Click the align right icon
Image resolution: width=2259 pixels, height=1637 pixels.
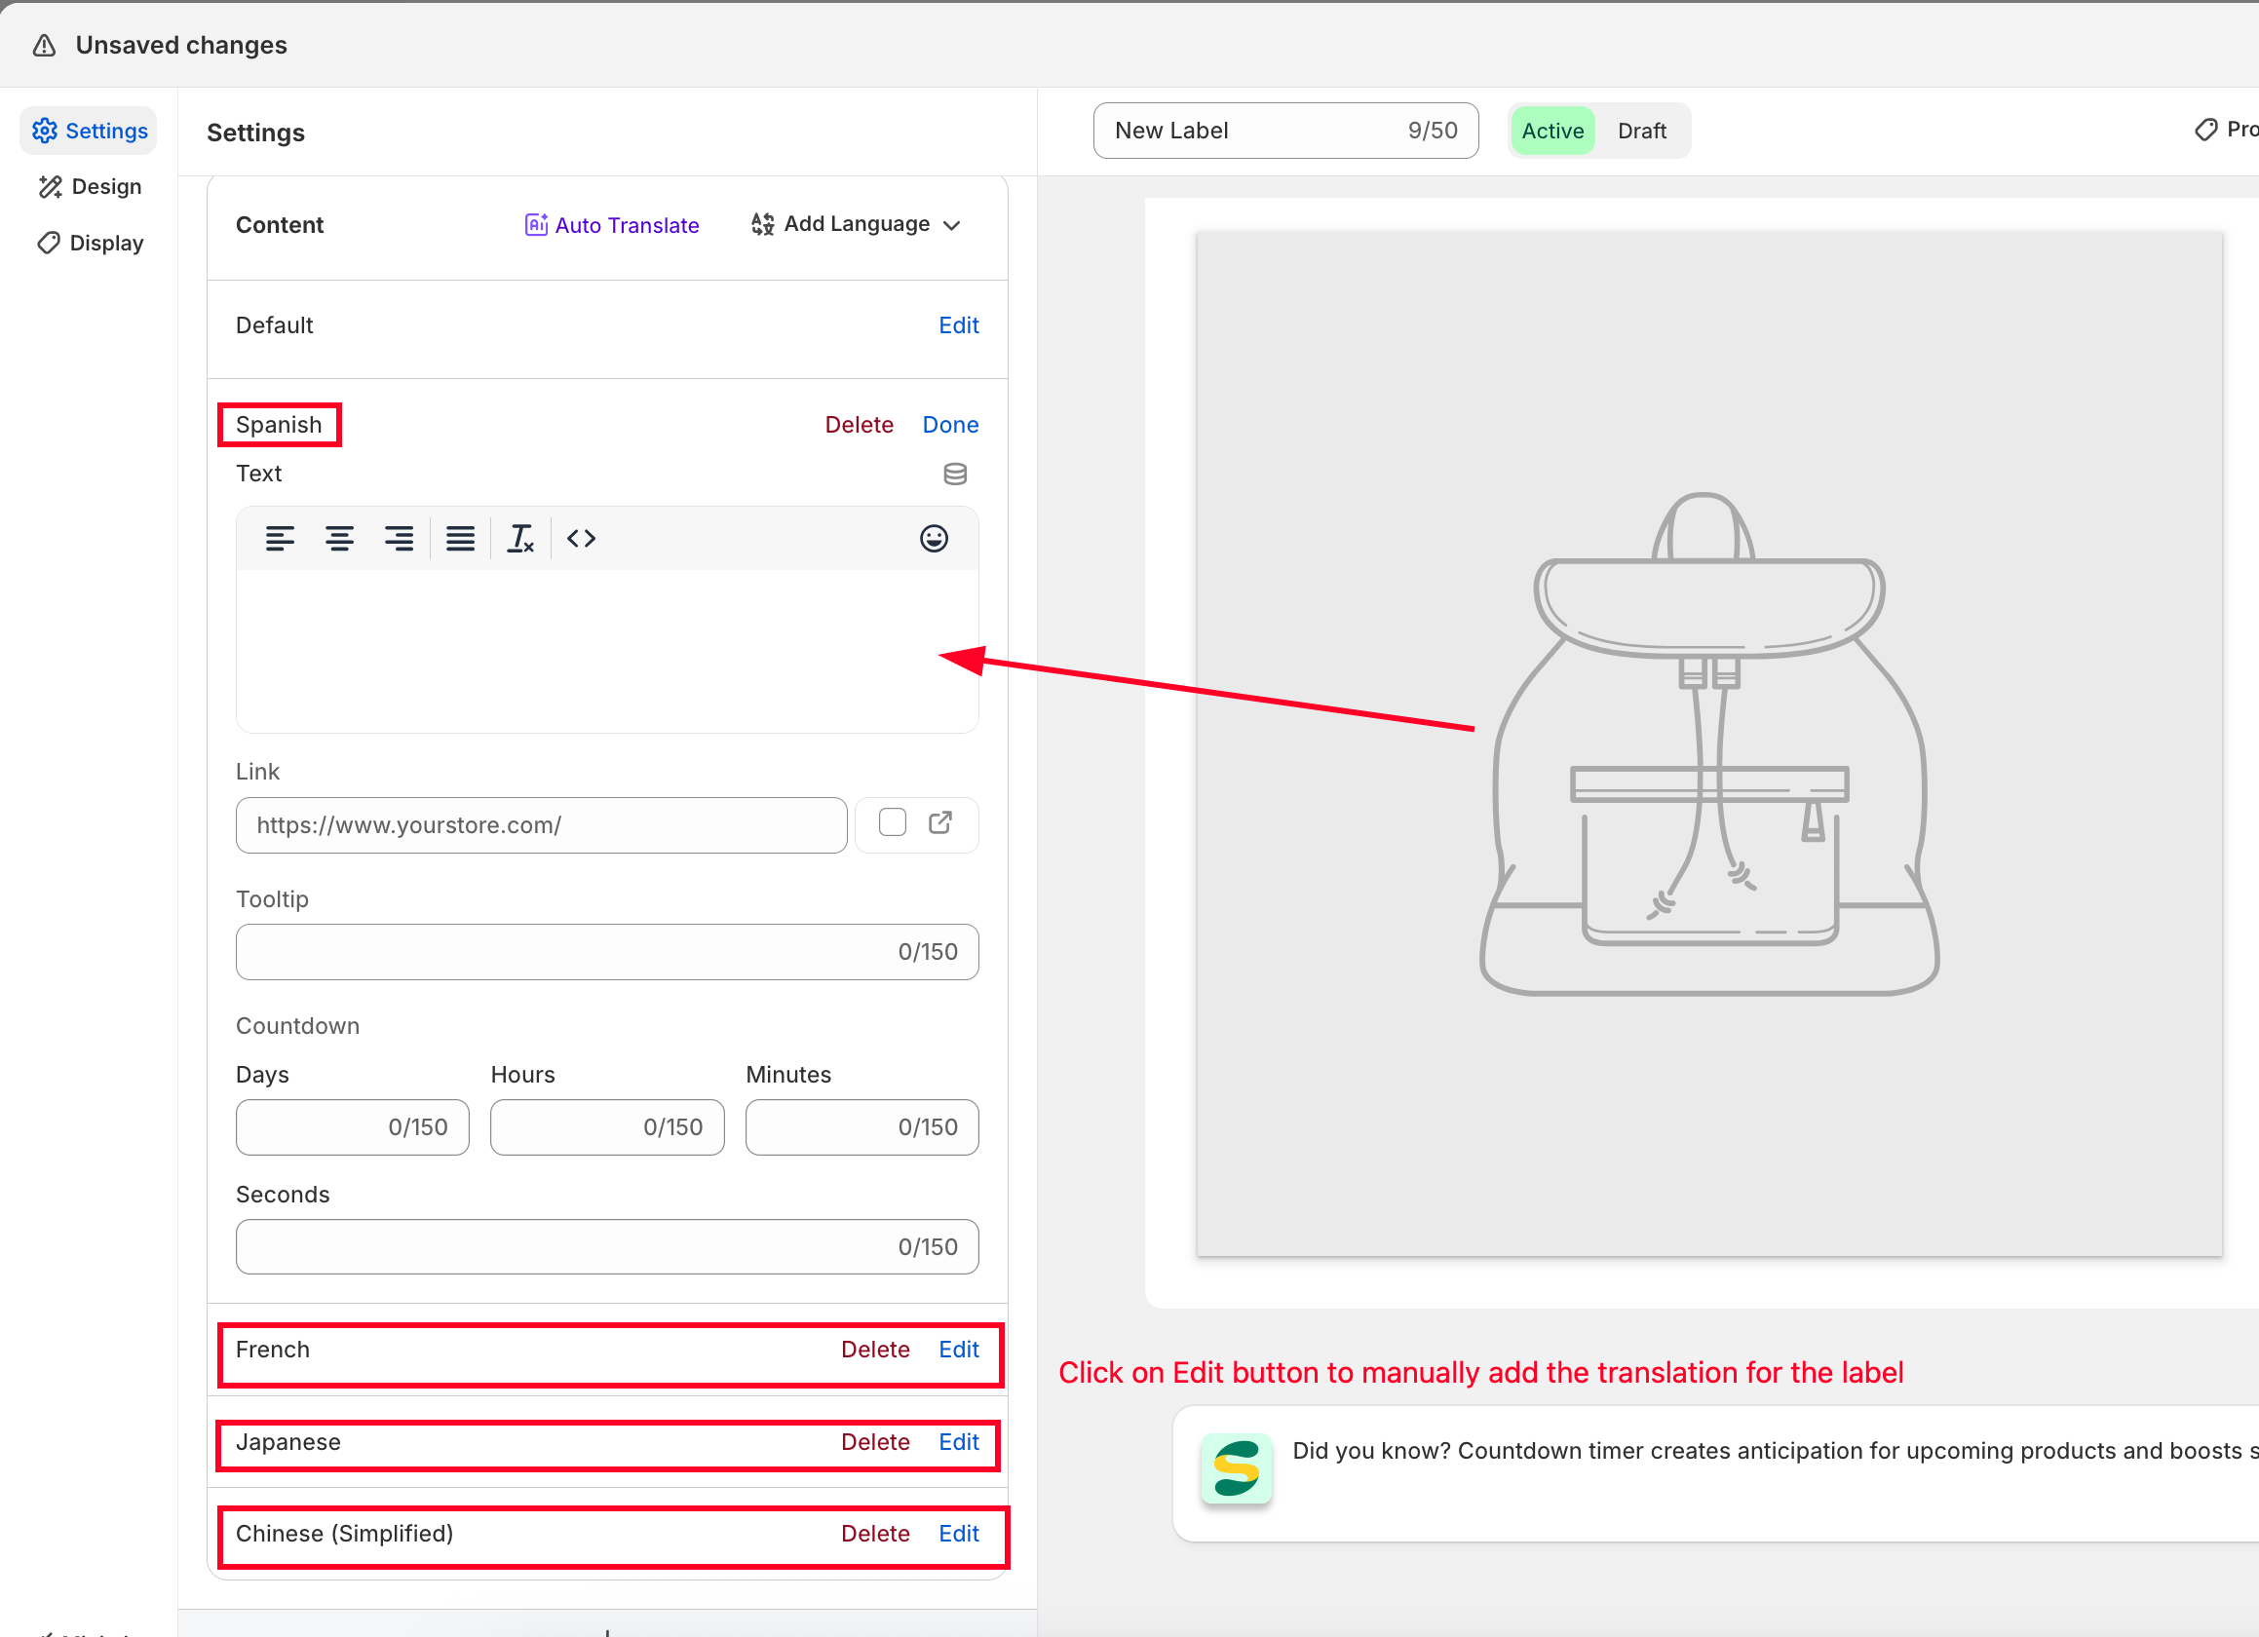coord(400,539)
